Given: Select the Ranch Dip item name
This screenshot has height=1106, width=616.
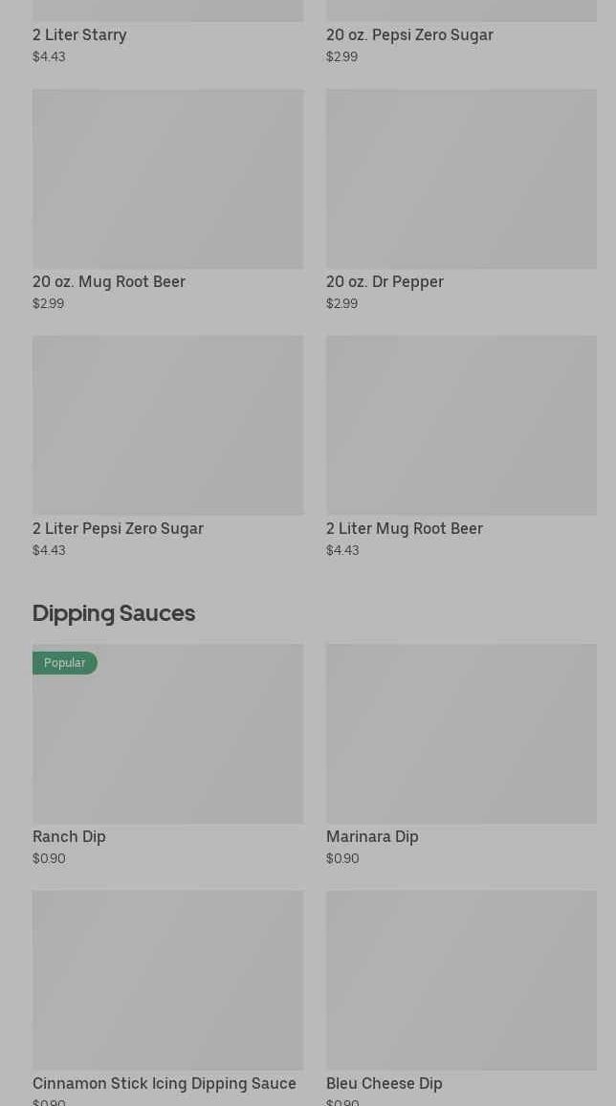Looking at the screenshot, I should click(69, 837).
